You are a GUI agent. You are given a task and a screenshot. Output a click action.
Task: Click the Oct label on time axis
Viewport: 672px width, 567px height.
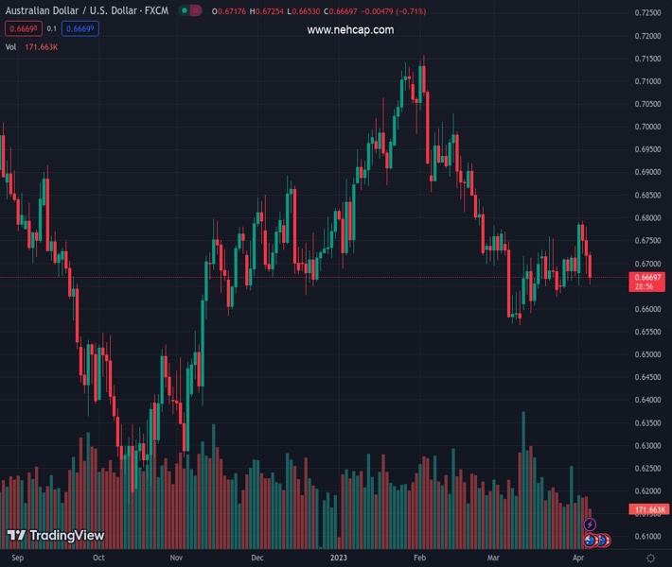98,558
